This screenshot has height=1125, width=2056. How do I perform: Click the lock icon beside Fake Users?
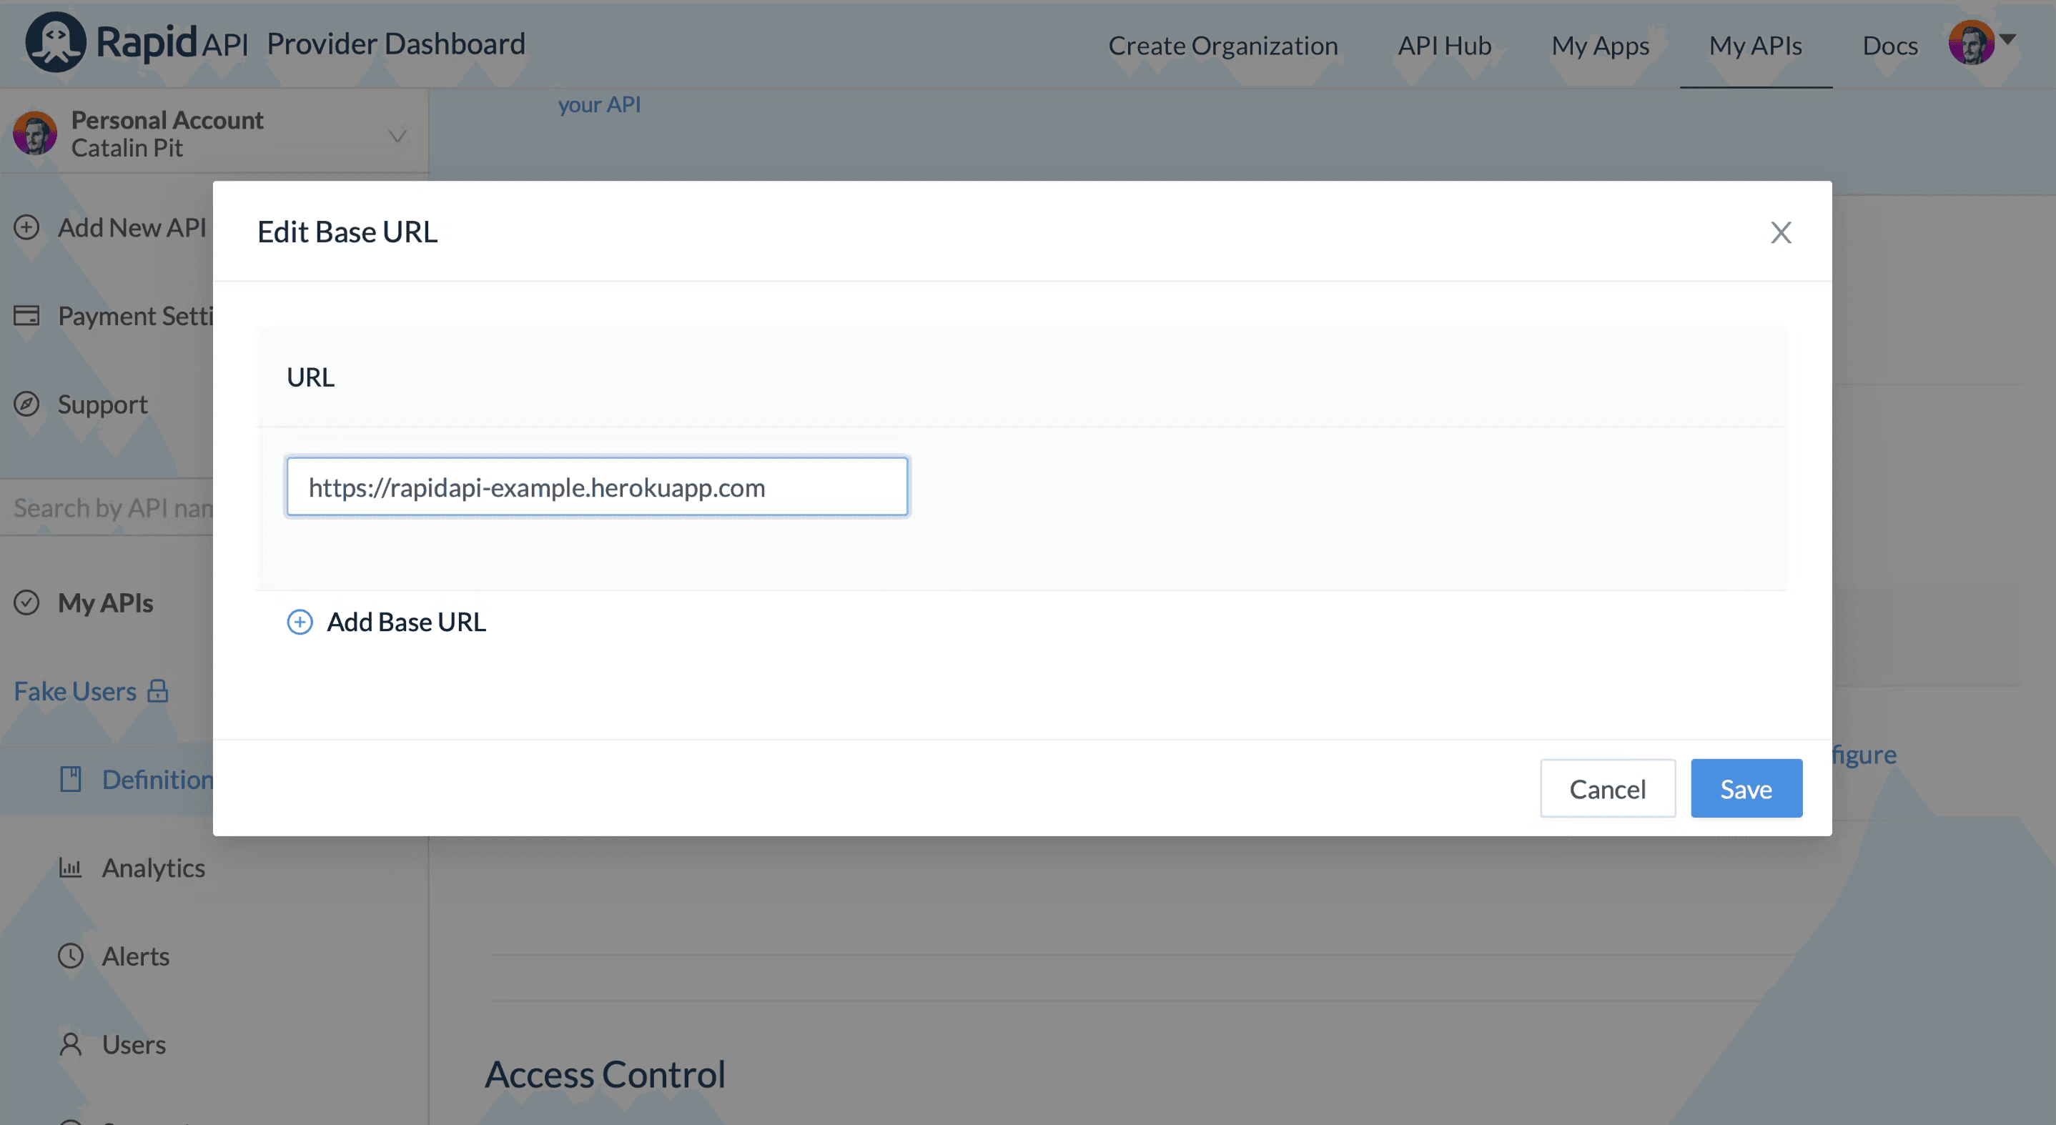pyautogui.click(x=158, y=691)
